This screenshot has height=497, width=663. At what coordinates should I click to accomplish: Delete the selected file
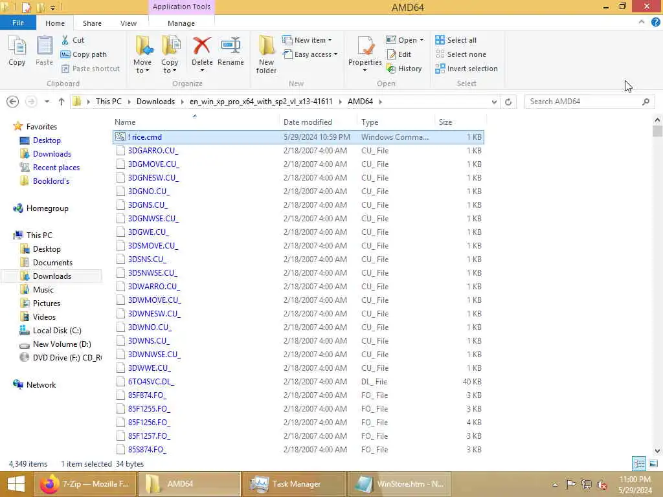tap(202, 53)
